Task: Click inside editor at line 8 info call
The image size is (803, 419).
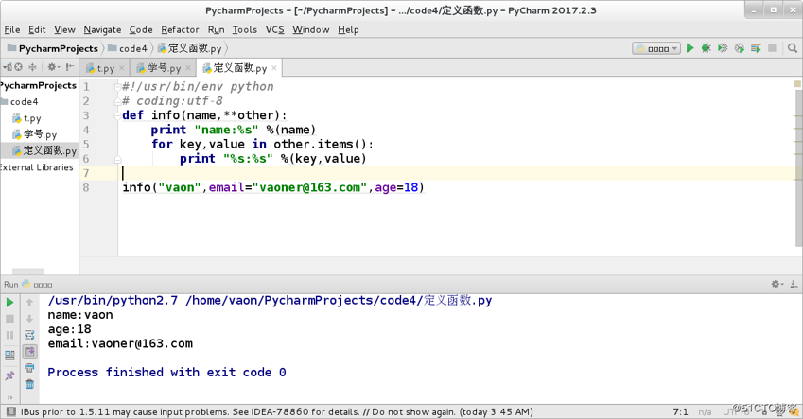Action: coord(273,187)
